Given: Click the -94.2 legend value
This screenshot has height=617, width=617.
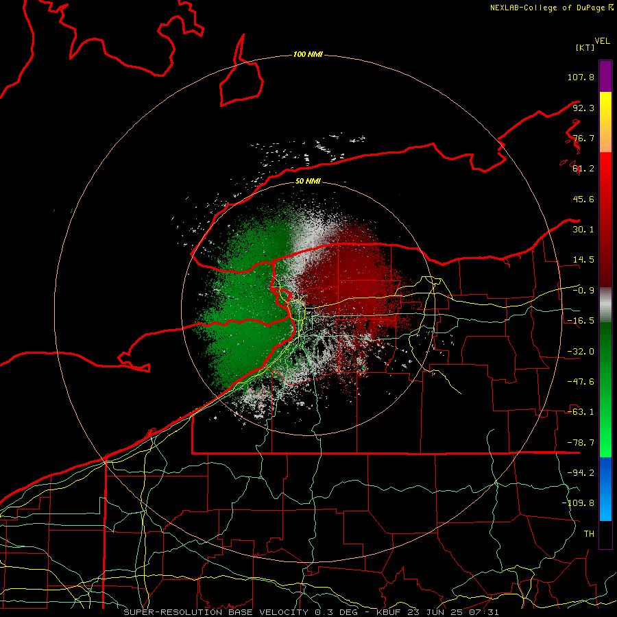Looking at the screenshot, I should point(581,473).
